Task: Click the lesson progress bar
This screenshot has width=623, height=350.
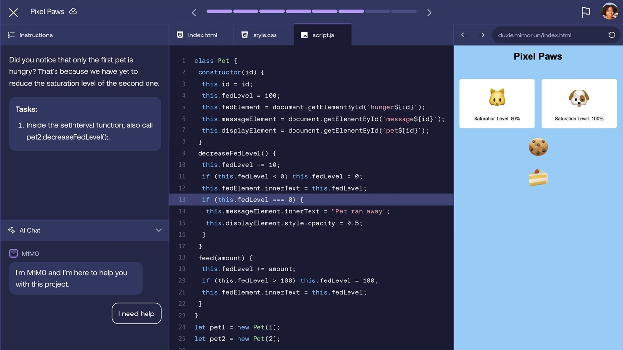Action: [x=311, y=11]
